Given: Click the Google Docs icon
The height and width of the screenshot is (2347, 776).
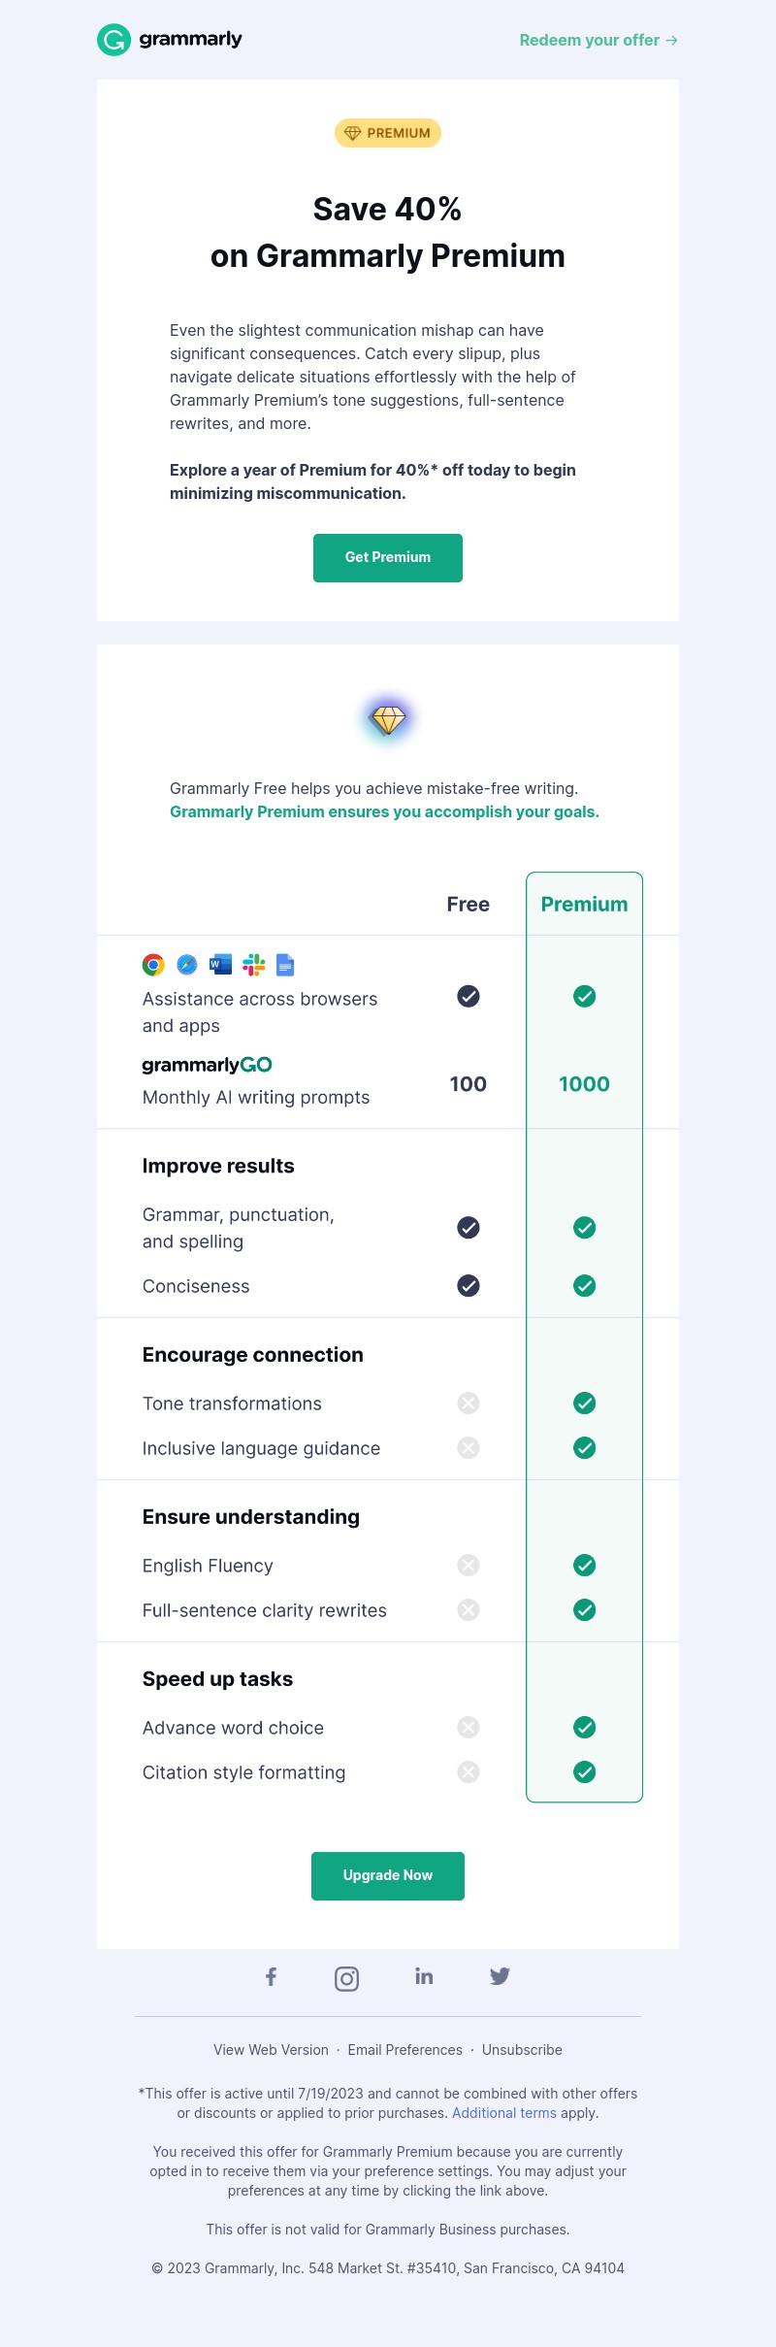Looking at the screenshot, I should 285,965.
